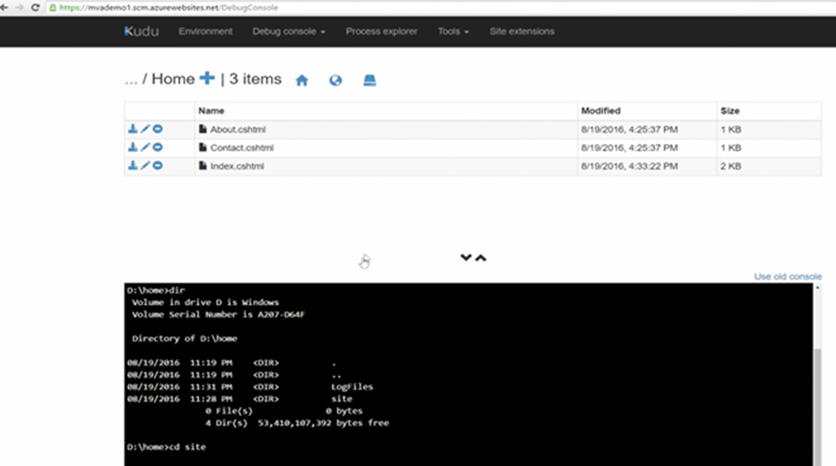Screen dimensions: 836x466
Task: Open the Environment page
Action: pos(206,31)
